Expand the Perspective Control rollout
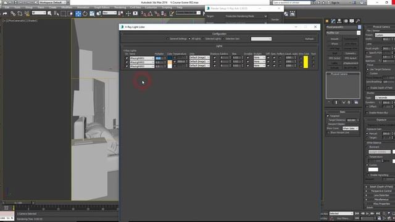The height and width of the screenshot is (222, 395). 381,191
